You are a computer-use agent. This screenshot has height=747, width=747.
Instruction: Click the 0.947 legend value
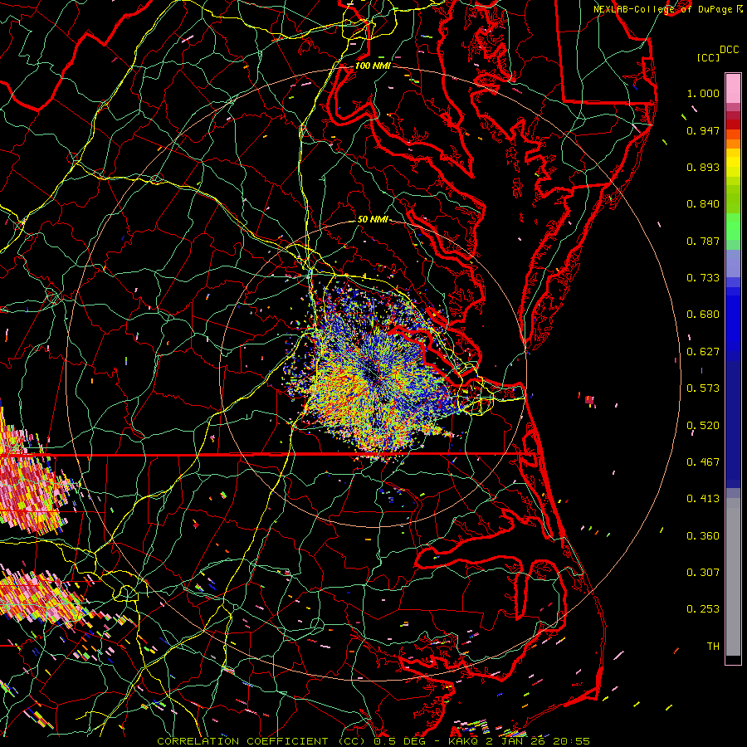(x=703, y=130)
